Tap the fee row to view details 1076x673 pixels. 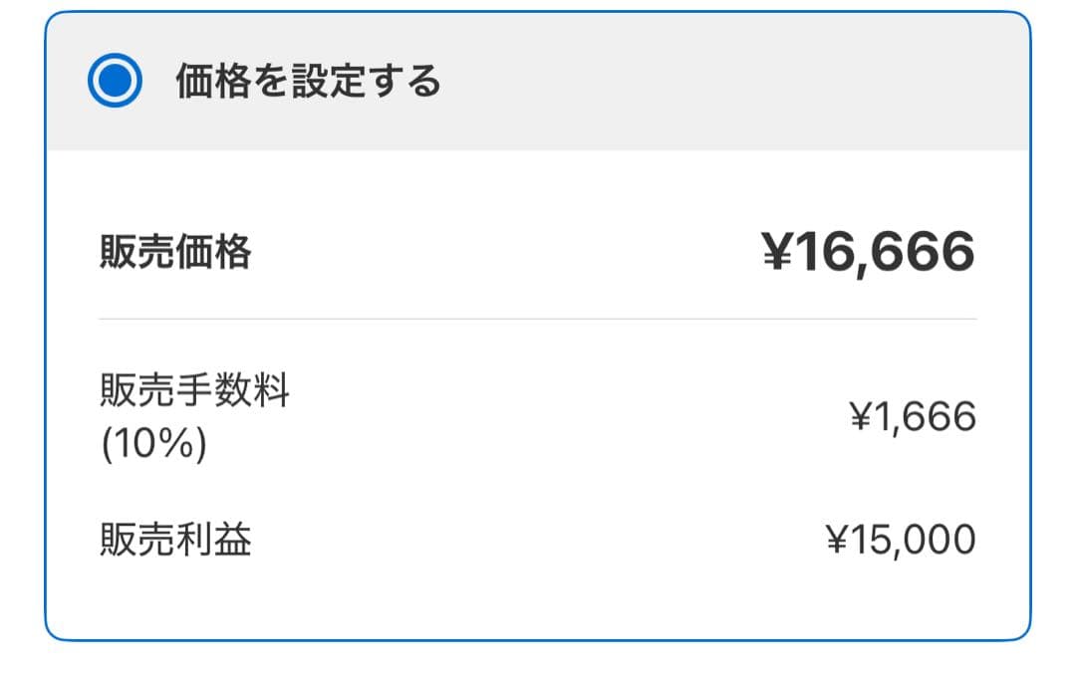[538, 416]
